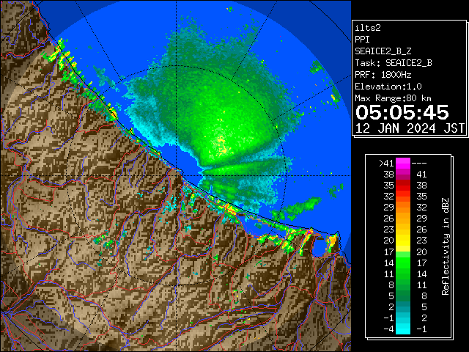
Task: Click the PRF: 1800Hz value
Action: click(x=383, y=75)
